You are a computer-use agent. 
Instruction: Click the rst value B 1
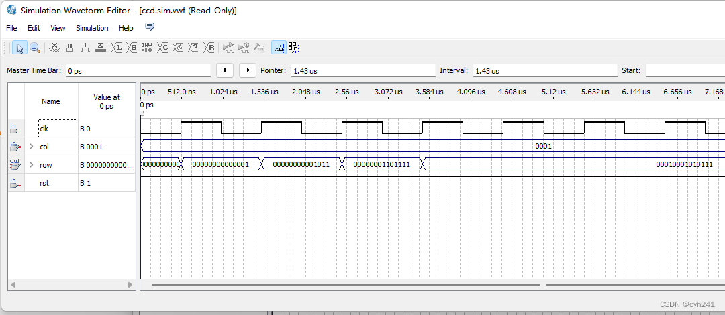85,183
